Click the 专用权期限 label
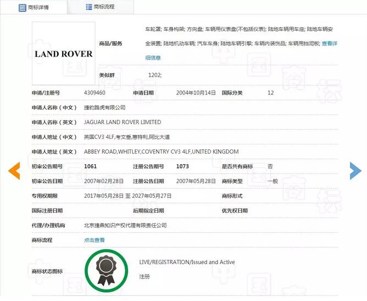 (45, 196)
